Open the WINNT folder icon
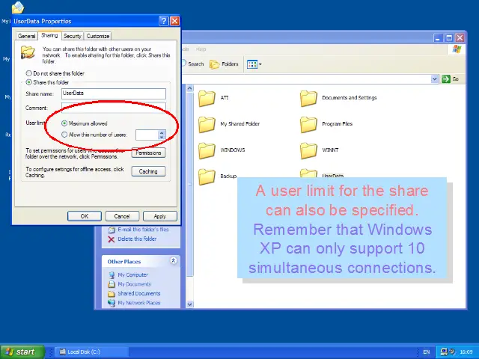This screenshot has height=359, width=479. (x=308, y=150)
